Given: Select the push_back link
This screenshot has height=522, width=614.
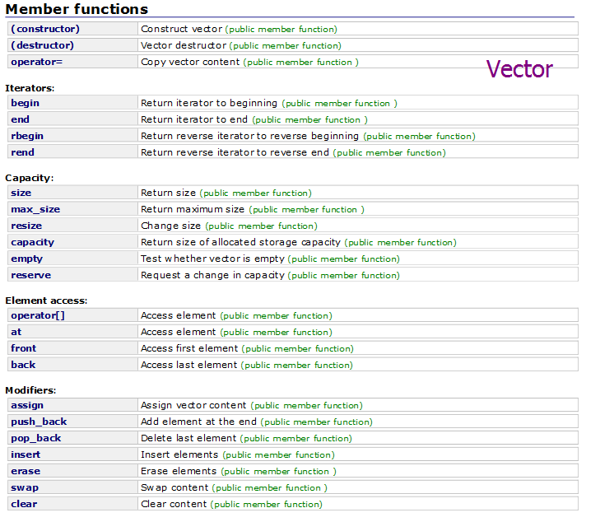Looking at the screenshot, I should tap(39, 422).
